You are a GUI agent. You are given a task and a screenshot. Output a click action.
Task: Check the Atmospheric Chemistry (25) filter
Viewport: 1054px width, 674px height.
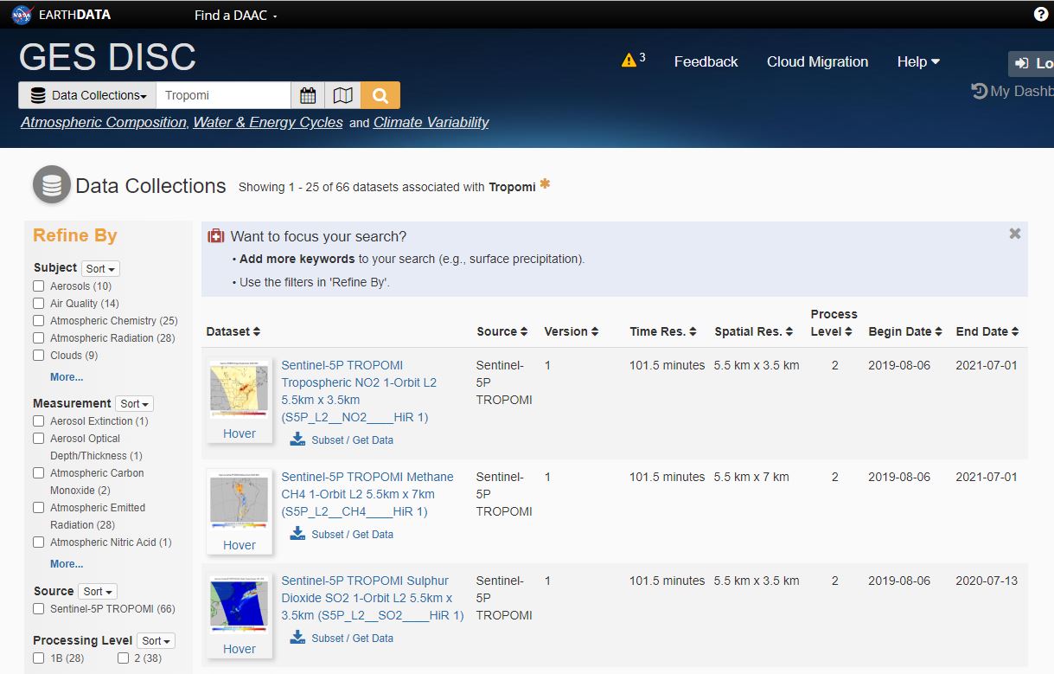click(38, 320)
